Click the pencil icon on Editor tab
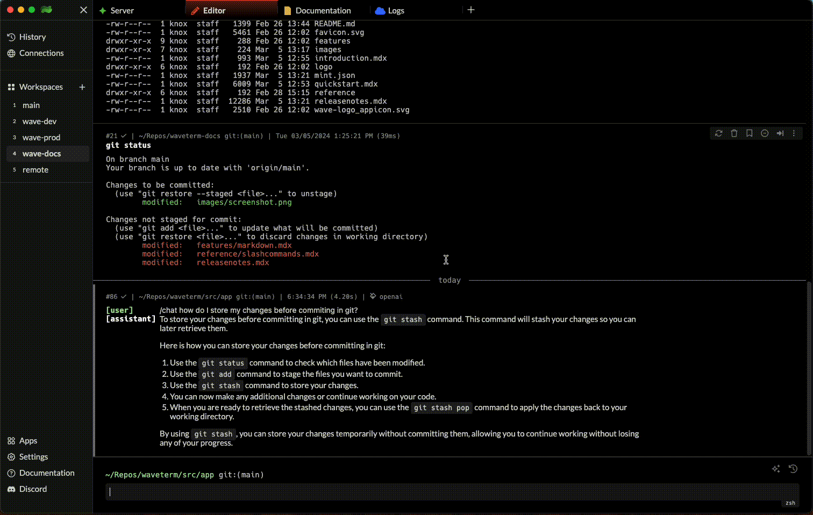Viewport: 813px width, 515px height. pyautogui.click(x=195, y=10)
